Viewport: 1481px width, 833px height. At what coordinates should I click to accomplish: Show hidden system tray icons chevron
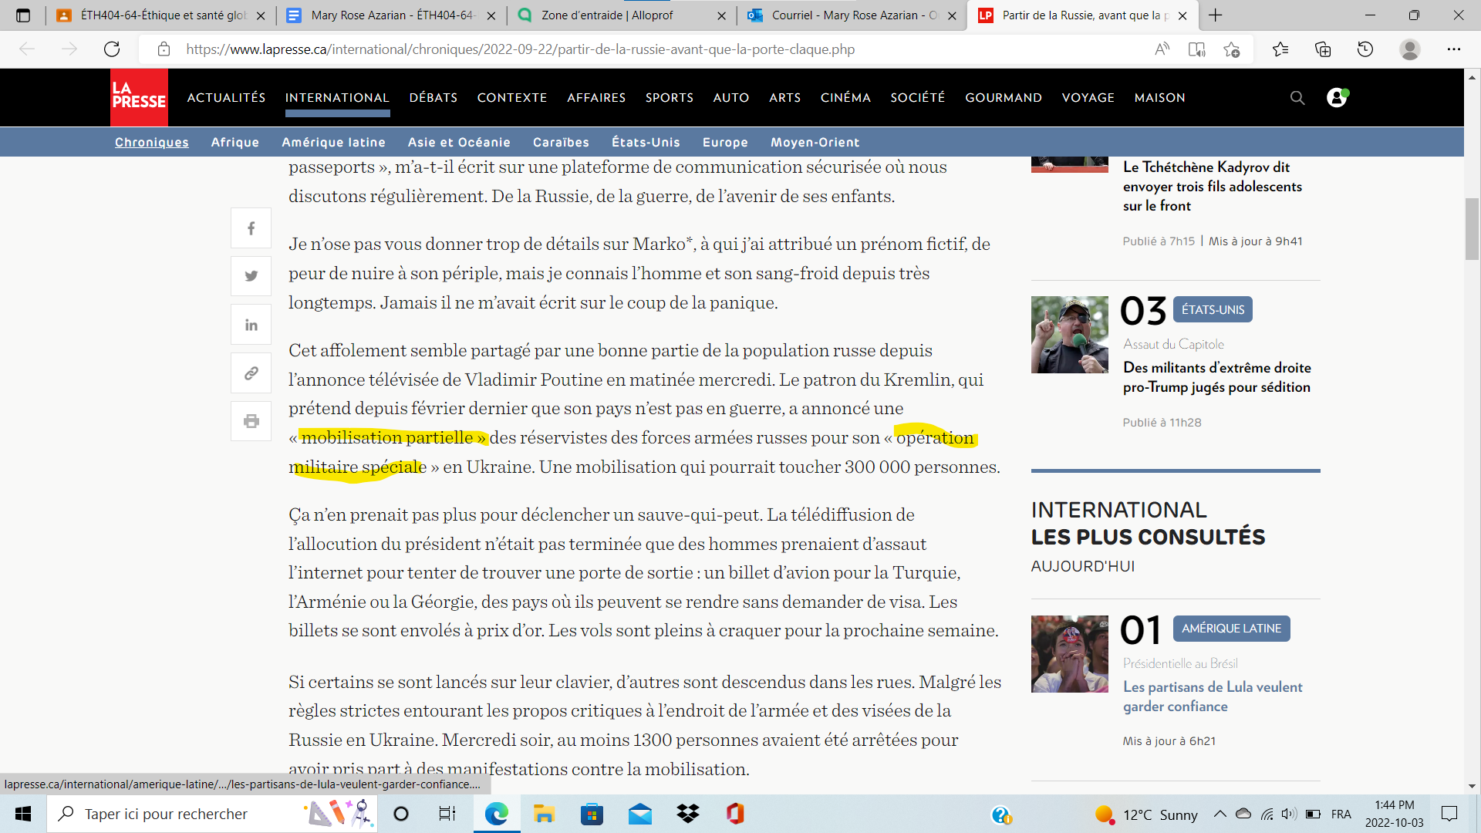click(x=1220, y=814)
